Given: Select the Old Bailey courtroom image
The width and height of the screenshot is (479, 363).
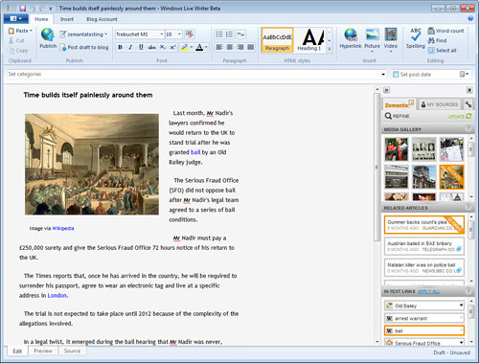Looking at the screenshot, I should point(92,164).
